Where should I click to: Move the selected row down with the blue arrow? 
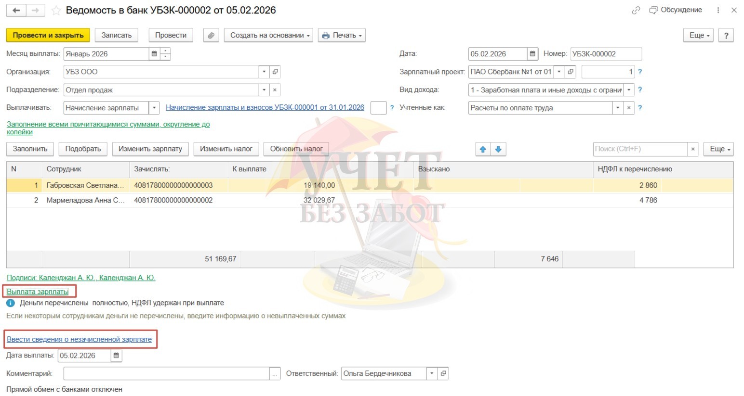[x=499, y=149]
